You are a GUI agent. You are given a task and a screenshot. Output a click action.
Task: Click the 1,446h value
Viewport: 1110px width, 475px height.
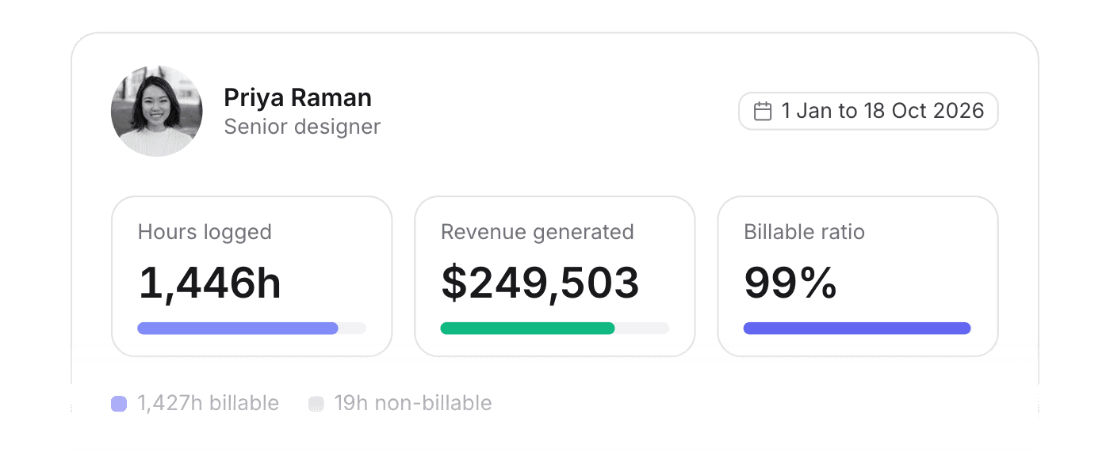(x=209, y=283)
